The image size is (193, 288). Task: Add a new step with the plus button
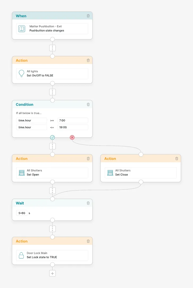click(52, 274)
